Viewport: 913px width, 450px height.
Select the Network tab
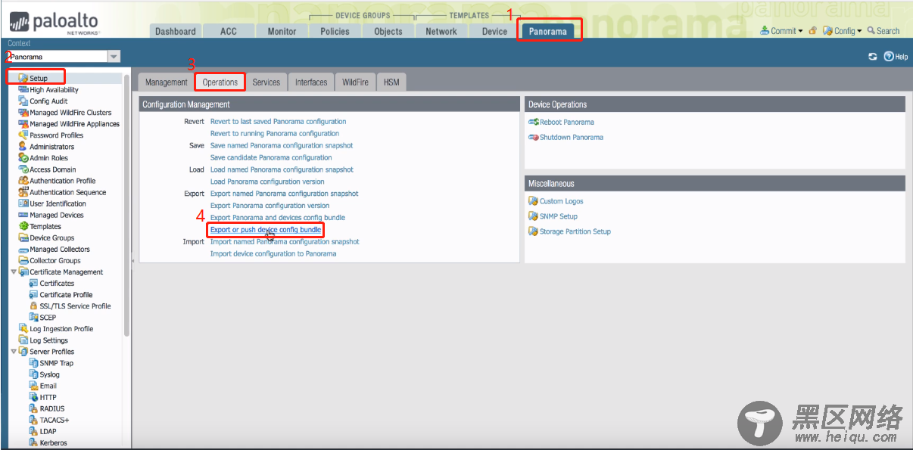pos(441,31)
